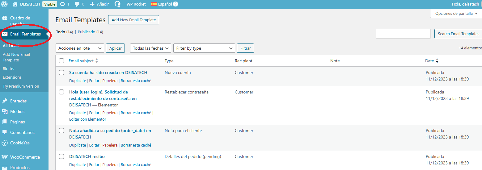Image resolution: width=482 pixels, height=170 pixels.
Task: Toggle the select-all checkbox in table header
Action: pos(61,61)
